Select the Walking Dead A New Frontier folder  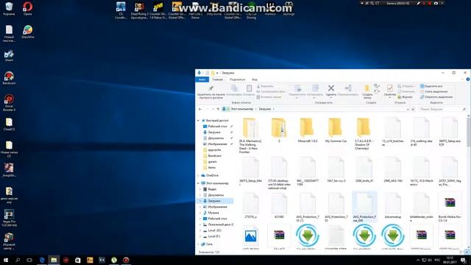[250, 135]
